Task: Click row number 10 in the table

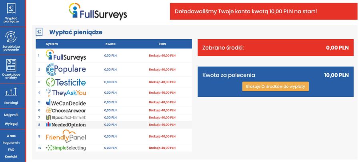Action: 40,148
